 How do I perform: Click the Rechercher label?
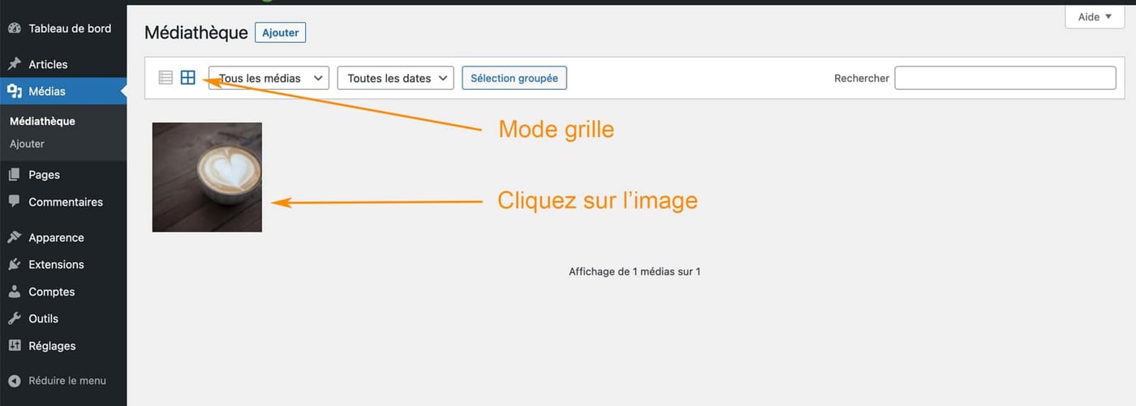[x=862, y=79]
